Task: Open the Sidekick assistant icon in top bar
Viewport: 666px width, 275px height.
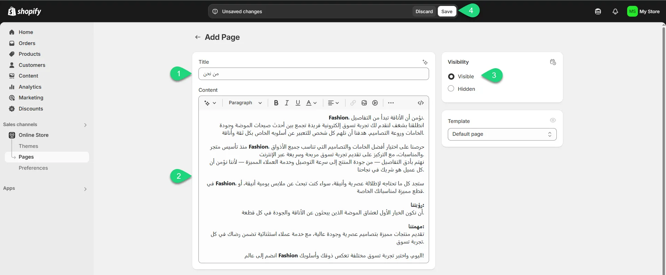Action: tap(598, 11)
